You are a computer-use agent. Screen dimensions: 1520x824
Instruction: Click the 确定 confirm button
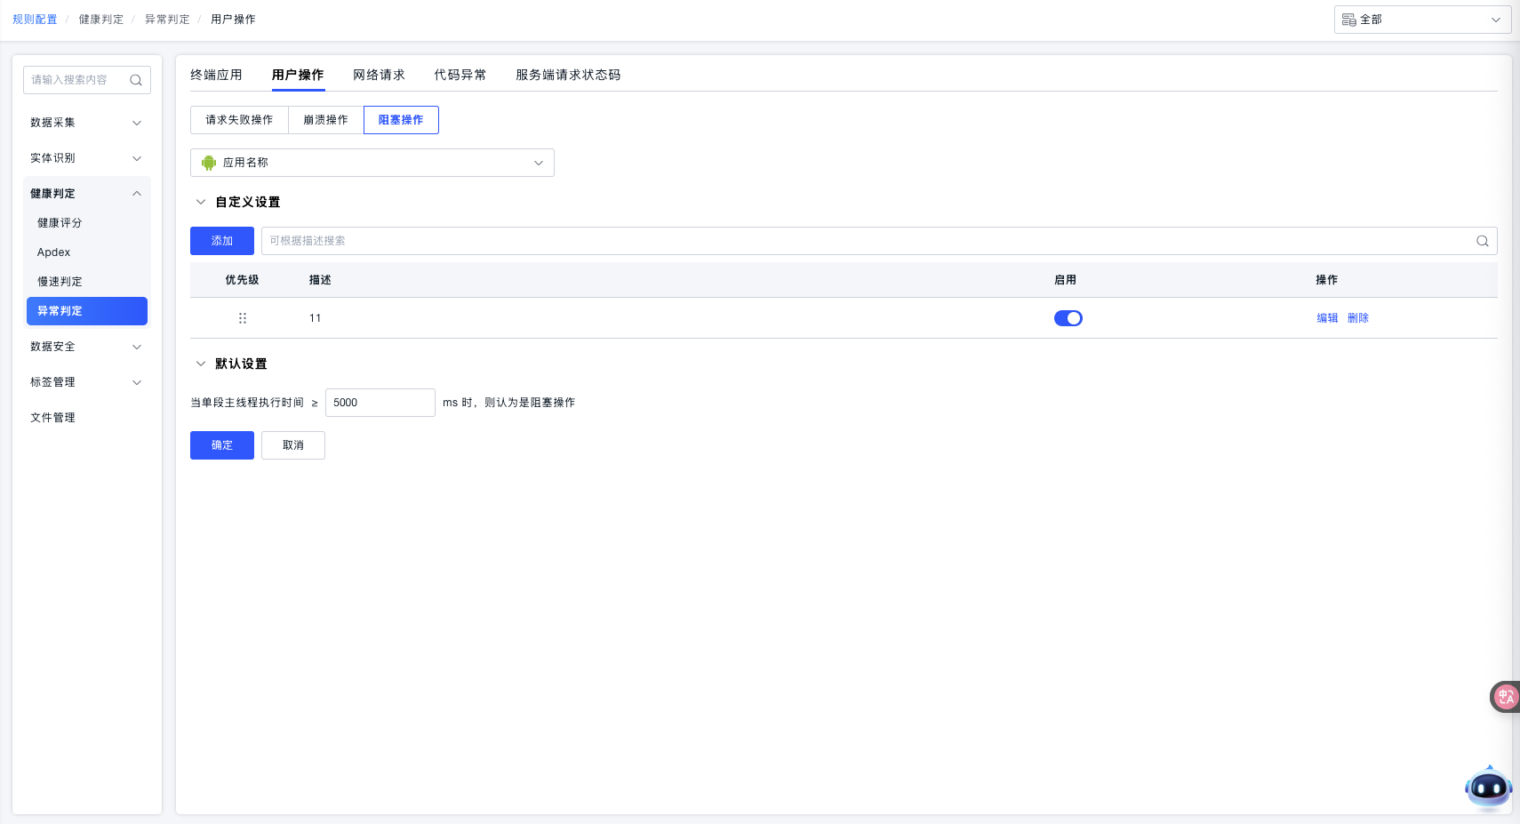222,445
